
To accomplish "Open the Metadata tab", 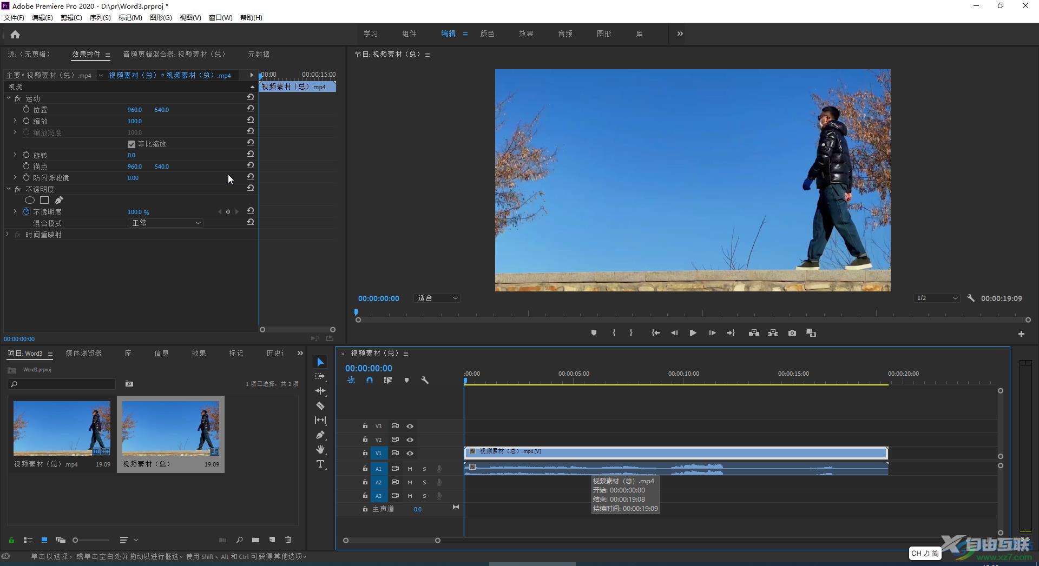I will [259, 54].
